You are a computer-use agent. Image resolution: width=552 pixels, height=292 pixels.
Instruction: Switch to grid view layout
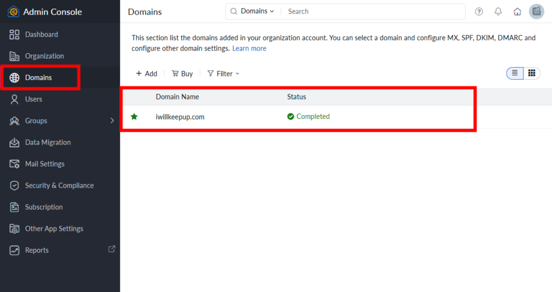point(532,73)
